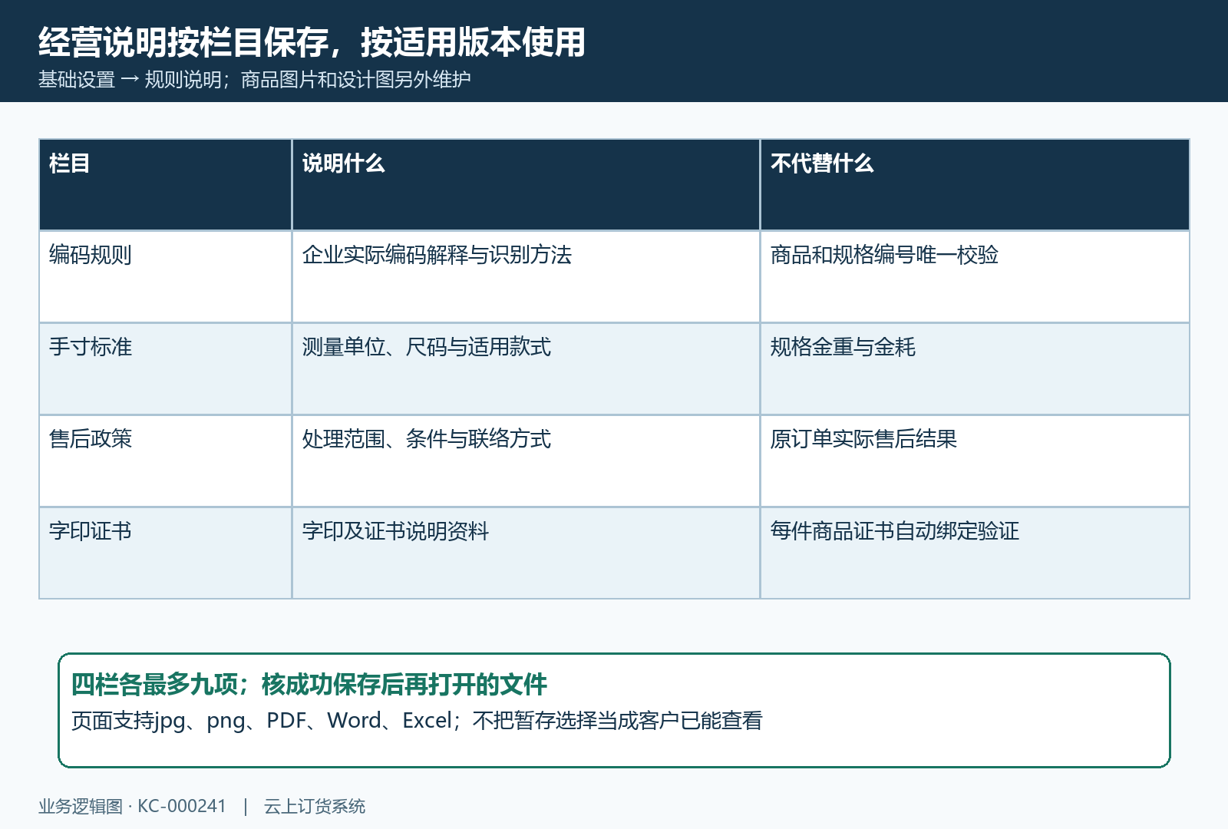
Task: Click the 售后政策 cell
Action: tap(165, 461)
